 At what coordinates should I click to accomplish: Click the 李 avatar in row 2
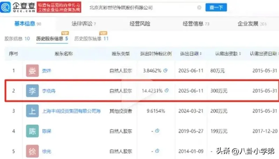point(32,91)
